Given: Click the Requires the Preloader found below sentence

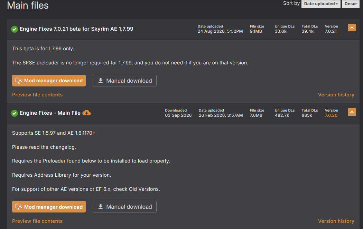Looking at the screenshot, I should click(x=91, y=161).
